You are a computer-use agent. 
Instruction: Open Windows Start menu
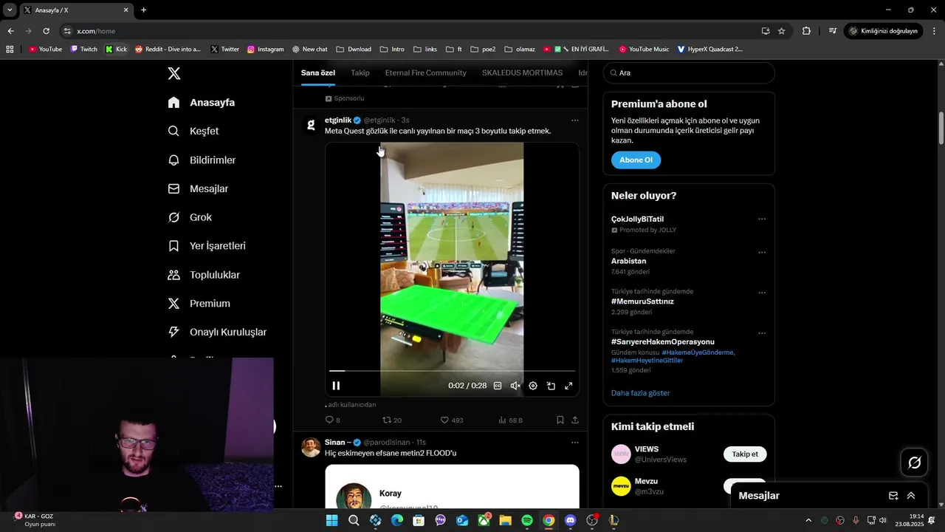pos(332,520)
